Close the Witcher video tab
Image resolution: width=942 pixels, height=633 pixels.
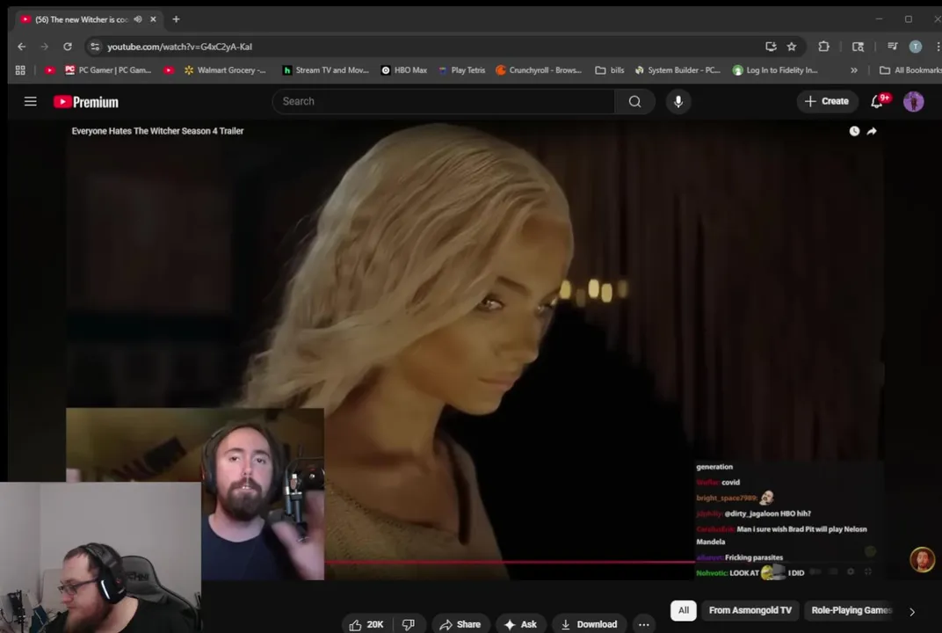pos(153,19)
